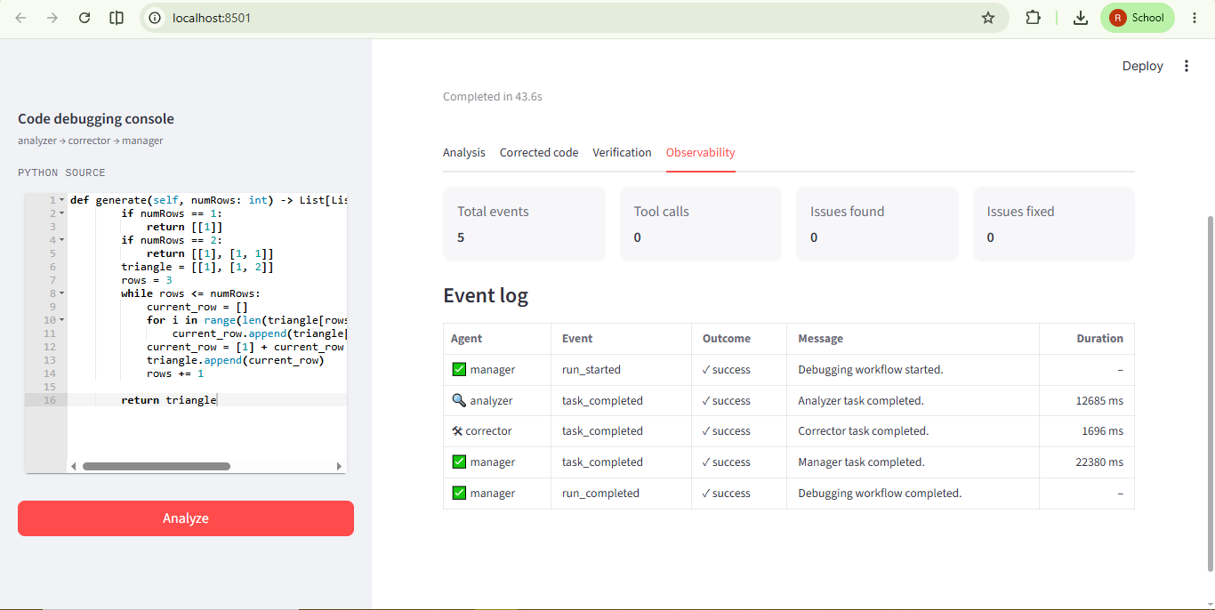Click the PYTHON SOURCE label
The width and height of the screenshot is (1215, 610).
pyautogui.click(x=61, y=173)
